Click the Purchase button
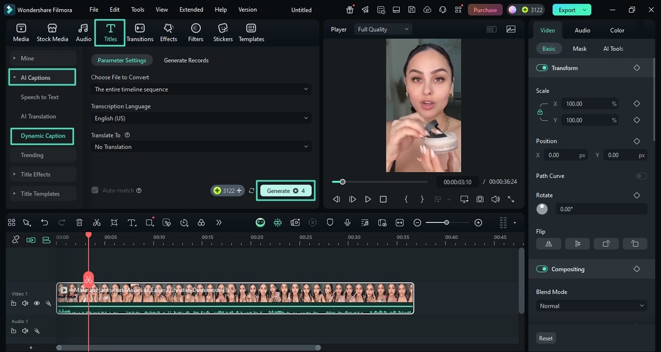The width and height of the screenshot is (661, 352). [485, 10]
